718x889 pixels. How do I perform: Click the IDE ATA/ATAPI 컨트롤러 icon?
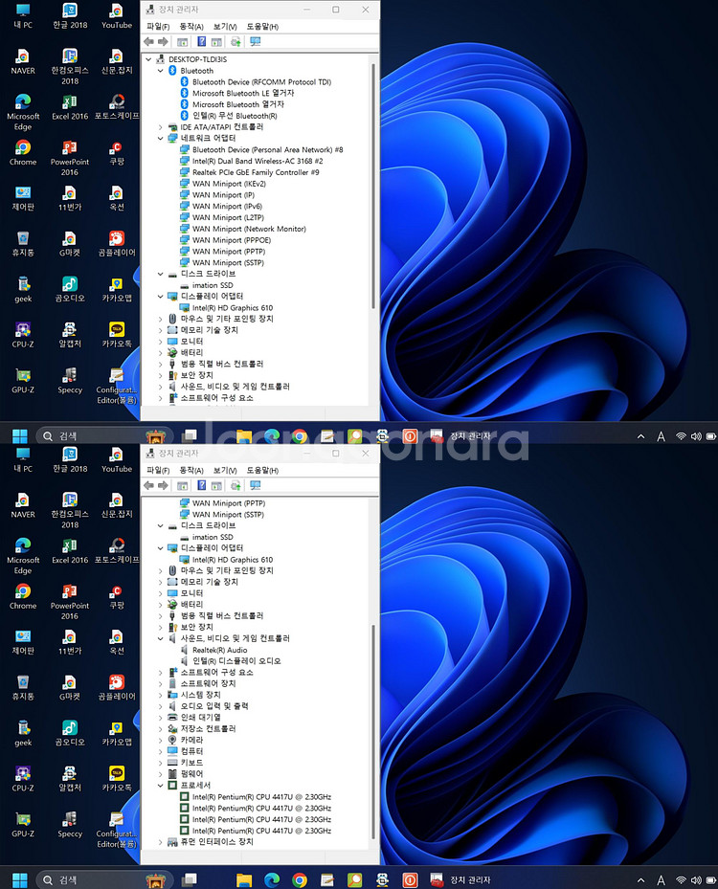tap(172, 127)
